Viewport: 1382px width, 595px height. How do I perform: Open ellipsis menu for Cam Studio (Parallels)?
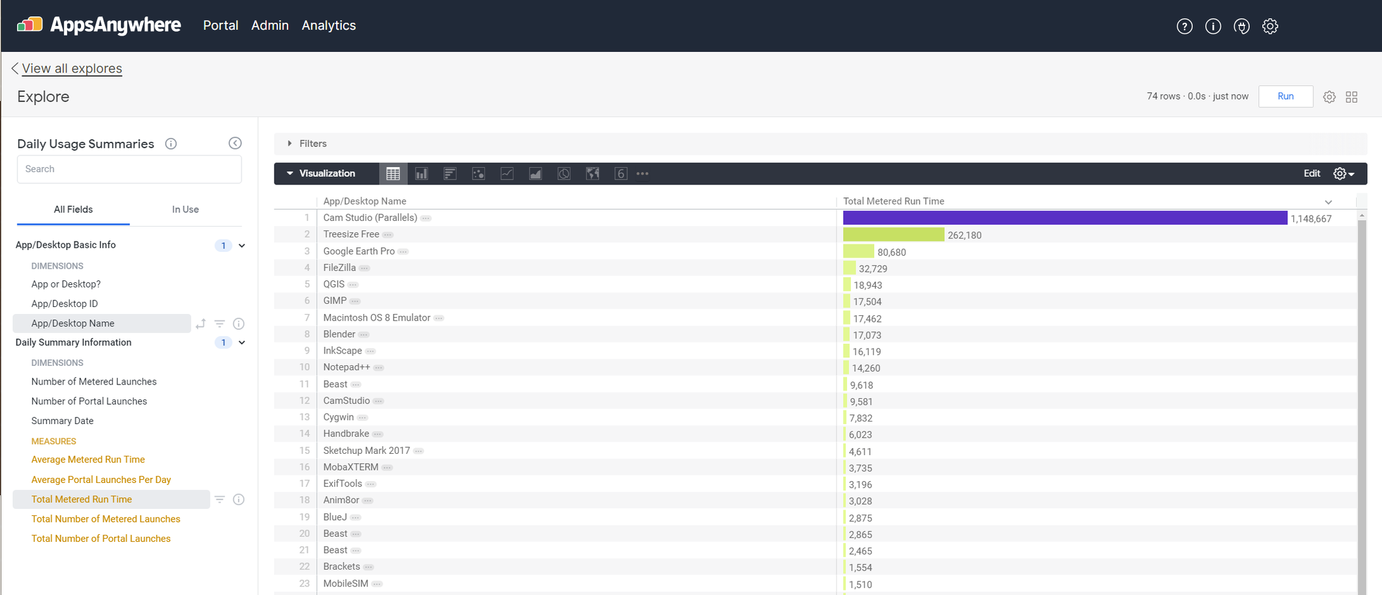pos(425,218)
